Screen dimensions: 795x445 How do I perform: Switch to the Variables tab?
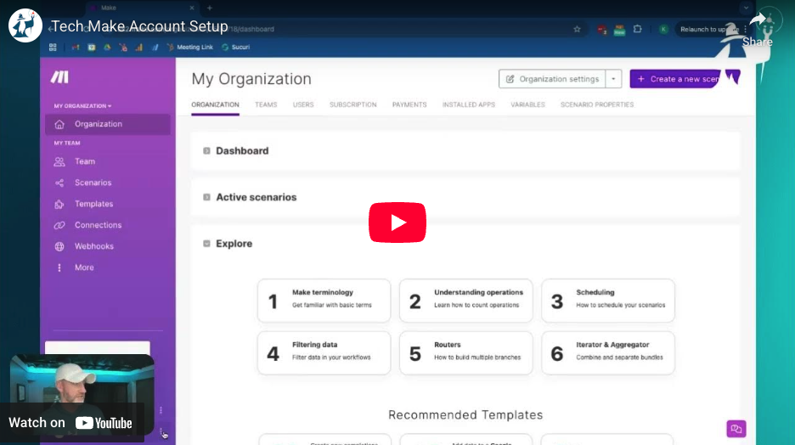[x=527, y=105]
